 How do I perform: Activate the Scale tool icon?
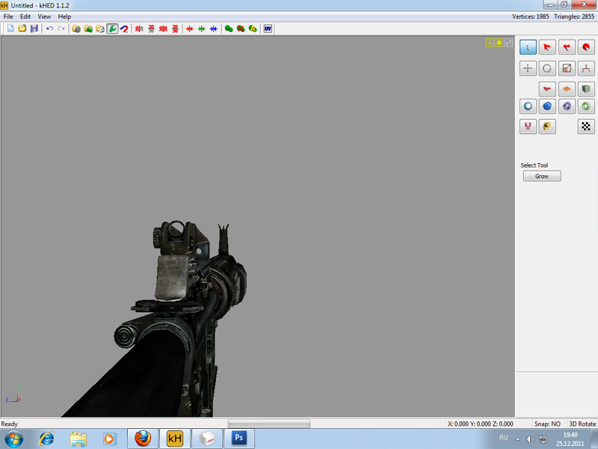coord(567,68)
